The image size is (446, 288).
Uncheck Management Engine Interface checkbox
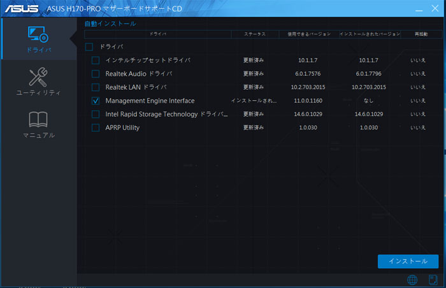click(x=96, y=101)
